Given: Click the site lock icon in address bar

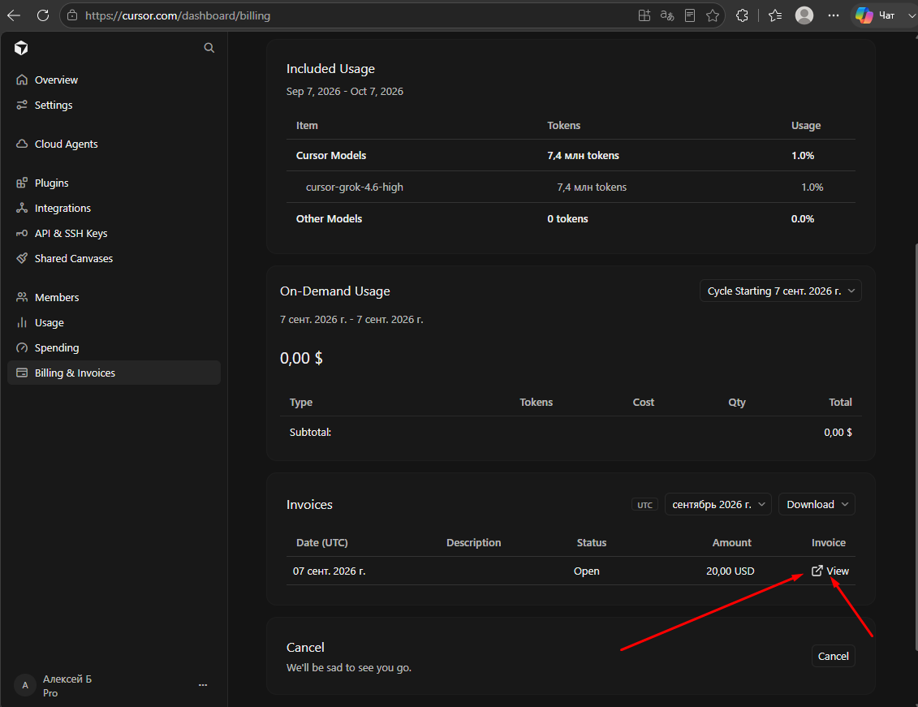Looking at the screenshot, I should 72,15.
